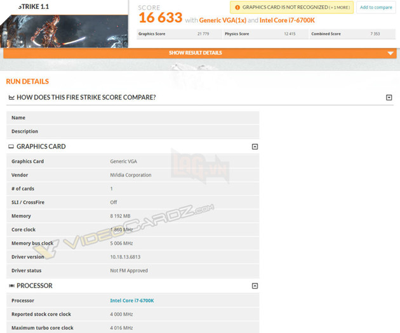Screen dimensions: 400x333
Task: Collapse the Graphics Card section
Action: click(255, 147)
